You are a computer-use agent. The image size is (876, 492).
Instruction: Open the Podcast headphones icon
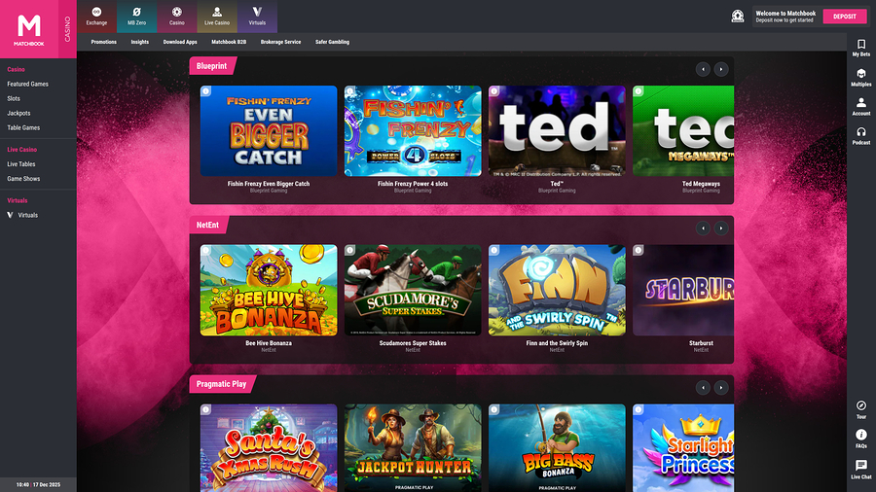click(x=861, y=135)
